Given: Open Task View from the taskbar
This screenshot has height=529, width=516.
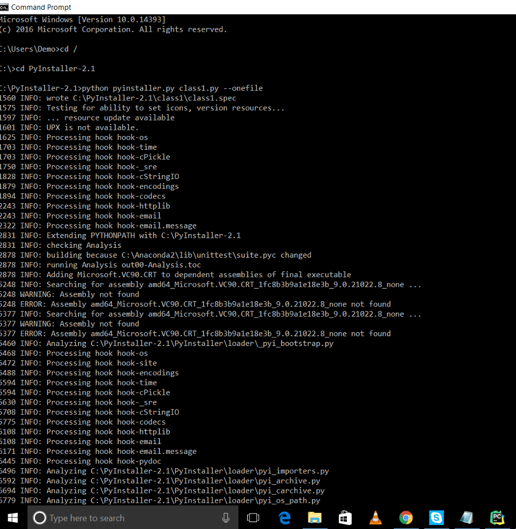Looking at the screenshot, I should pyautogui.click(x=253, y=518).
